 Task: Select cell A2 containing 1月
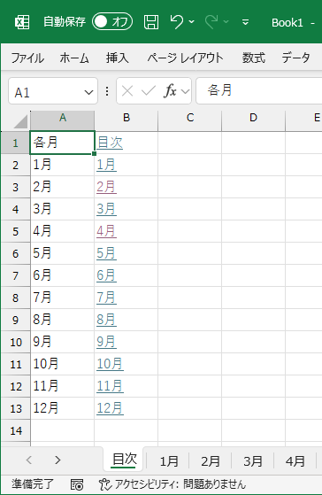pyautogui.click(x=63, y=165)
